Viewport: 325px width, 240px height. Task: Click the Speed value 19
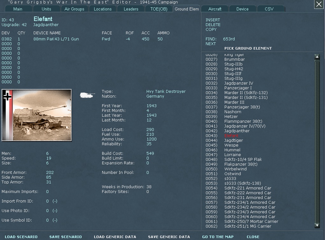[49, 158]
